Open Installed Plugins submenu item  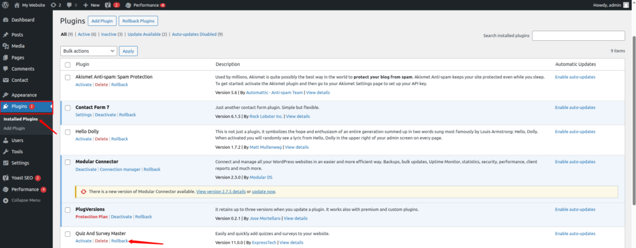(20, 119)
